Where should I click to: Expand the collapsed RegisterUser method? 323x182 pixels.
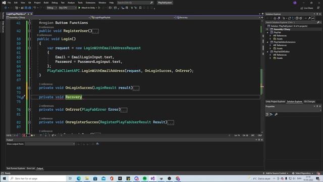point(29,31)
